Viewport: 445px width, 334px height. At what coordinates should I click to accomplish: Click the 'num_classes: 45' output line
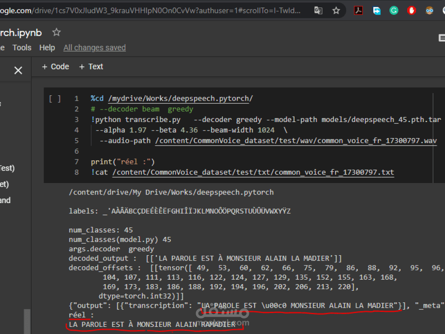(x=101, y=230)
